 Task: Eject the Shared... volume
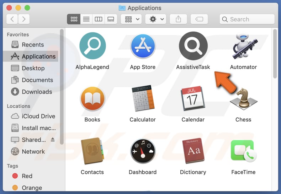click(53, 139)
